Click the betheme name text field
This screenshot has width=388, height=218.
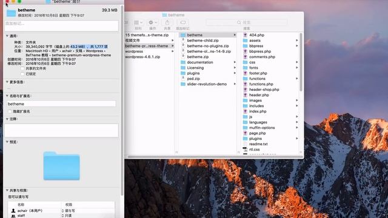point(61,104)
